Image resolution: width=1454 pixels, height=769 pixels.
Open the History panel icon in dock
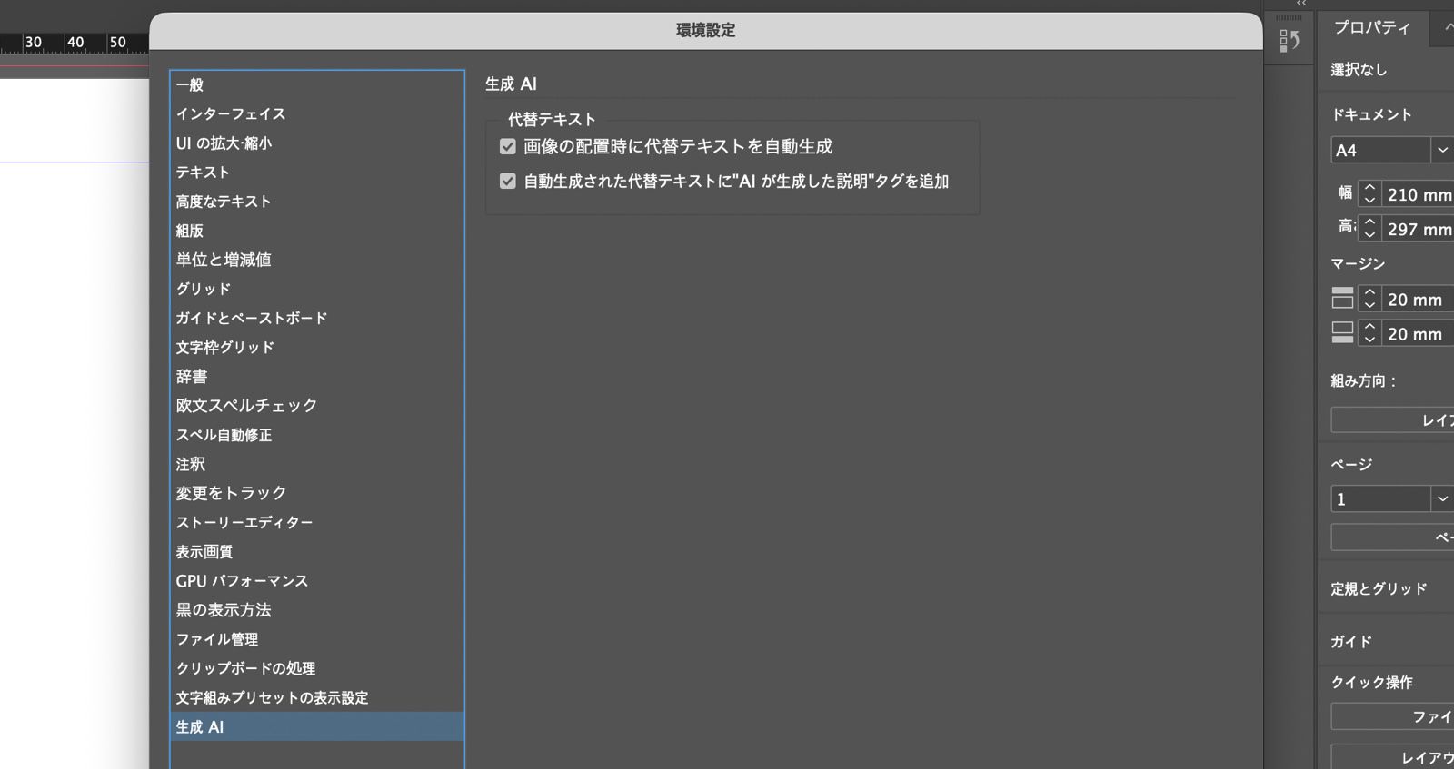[x=1289, y=40]
